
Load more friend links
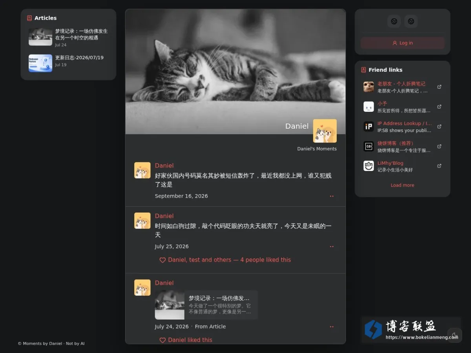[402, 185]
